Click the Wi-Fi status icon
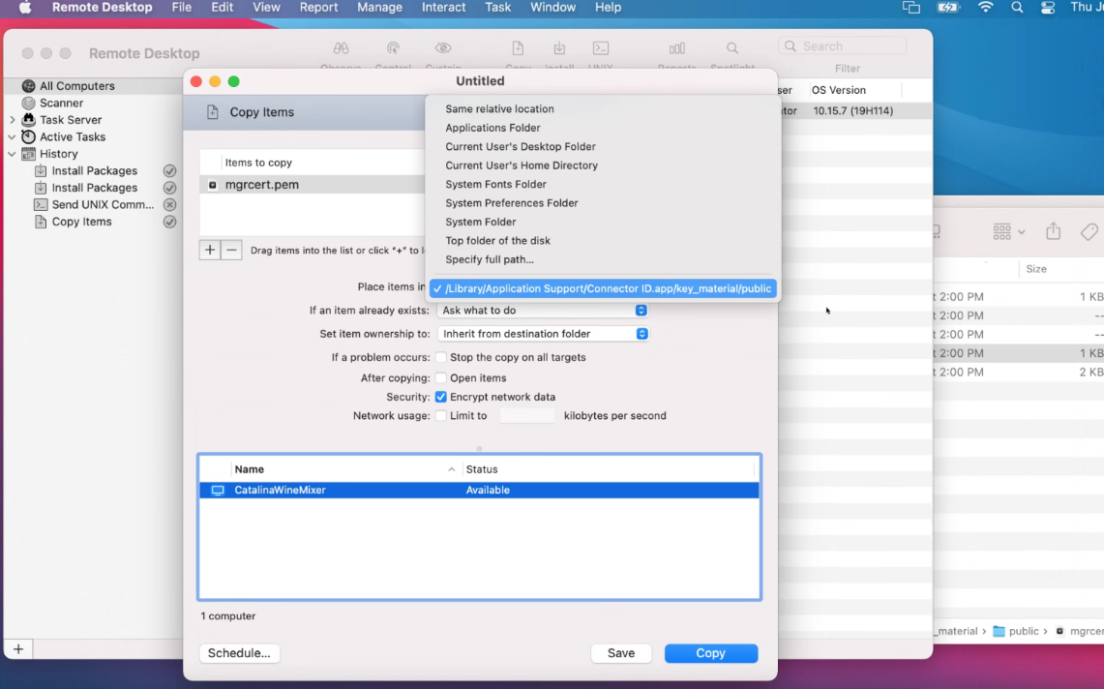The width and height of the screenshot is (1104, 689). click(985, 8)
